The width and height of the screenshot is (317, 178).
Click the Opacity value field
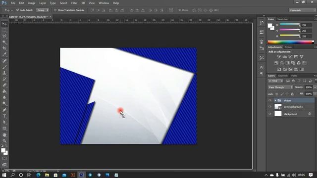coord(309,88)
